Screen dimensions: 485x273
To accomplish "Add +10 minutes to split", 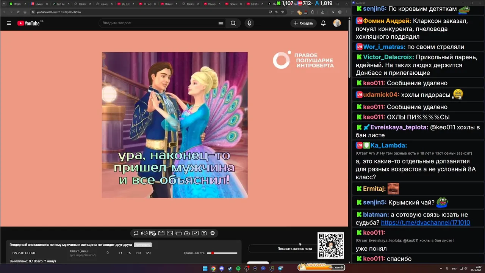I will coord(138,253).
